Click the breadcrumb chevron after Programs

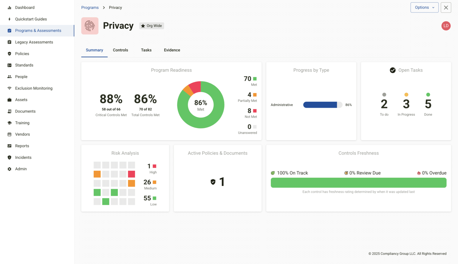103,7
